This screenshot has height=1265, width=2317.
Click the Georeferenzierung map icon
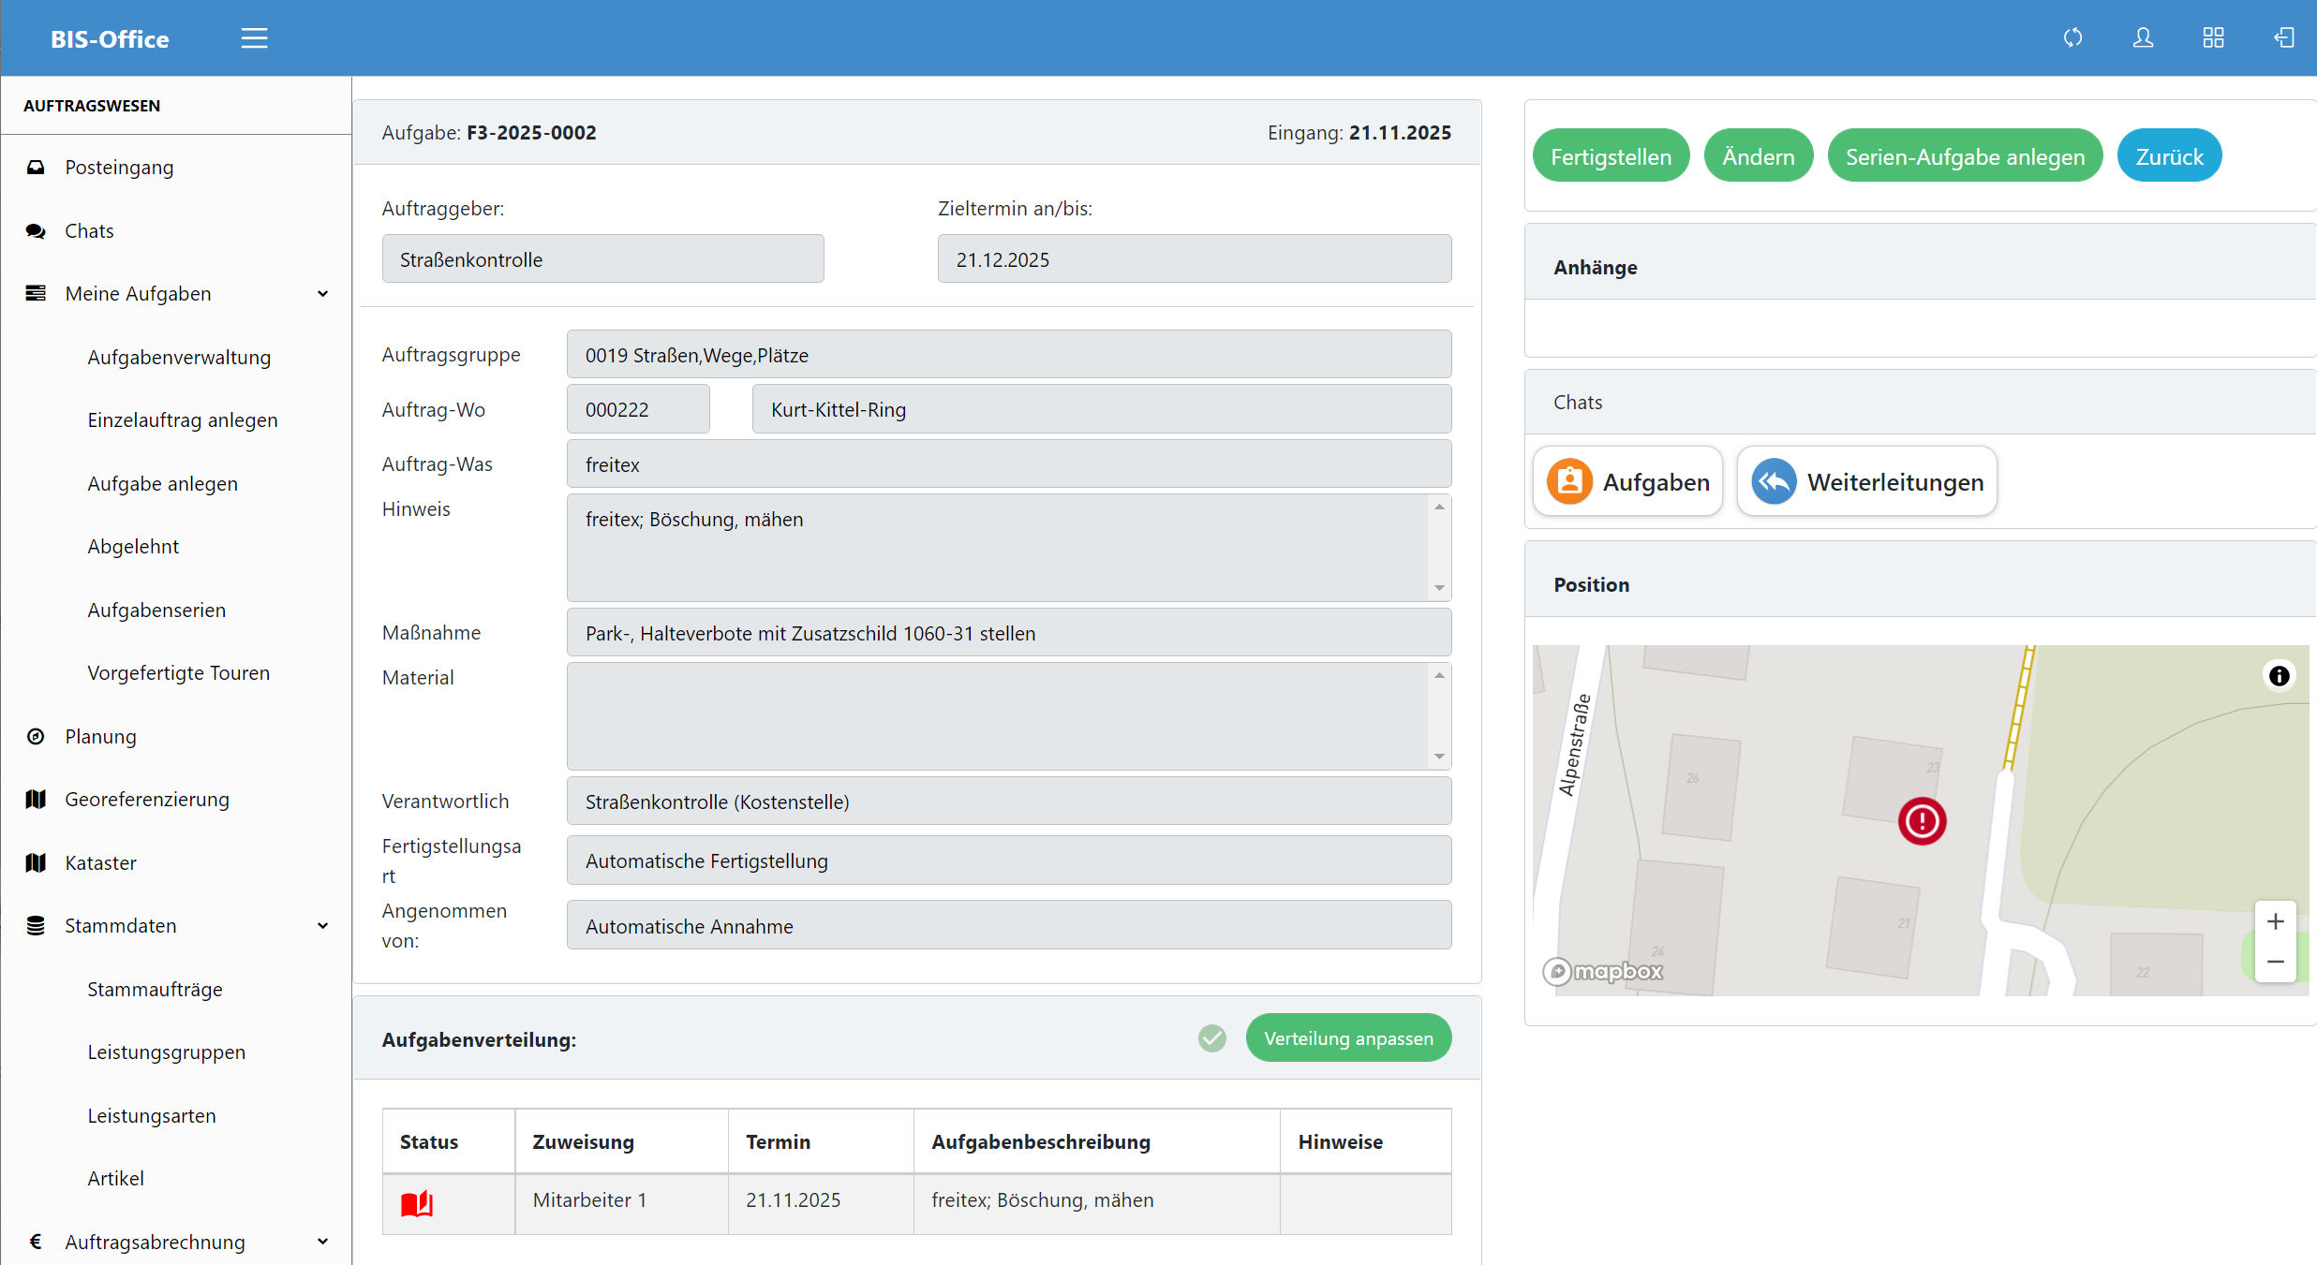point(36,800)
